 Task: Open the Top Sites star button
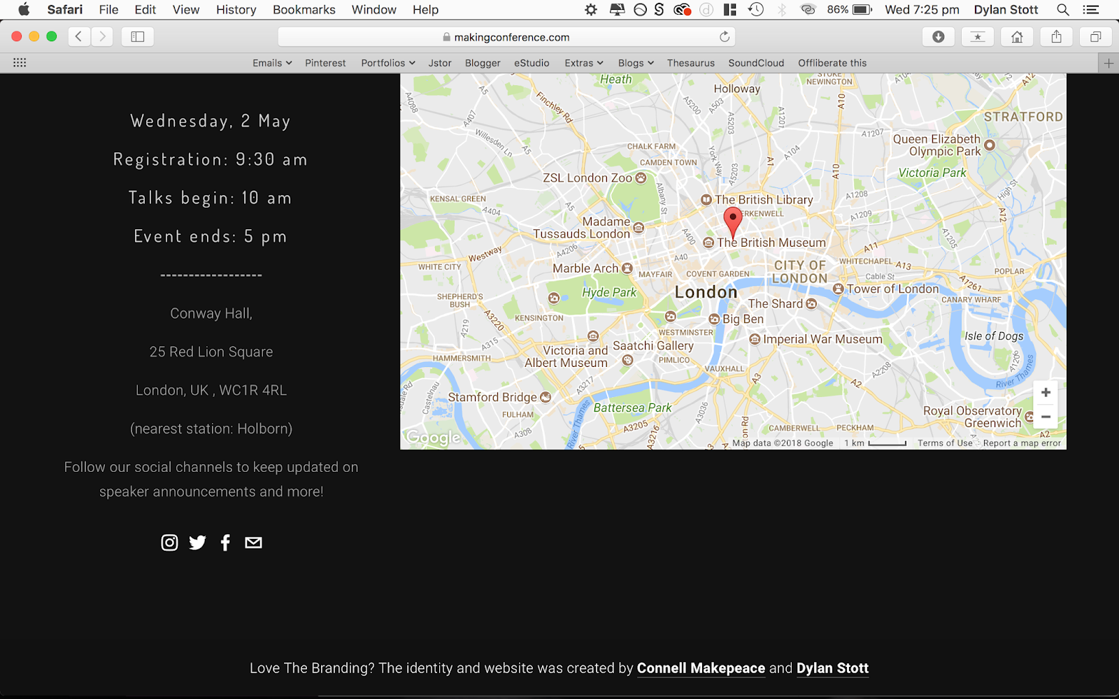click(978, 36)
